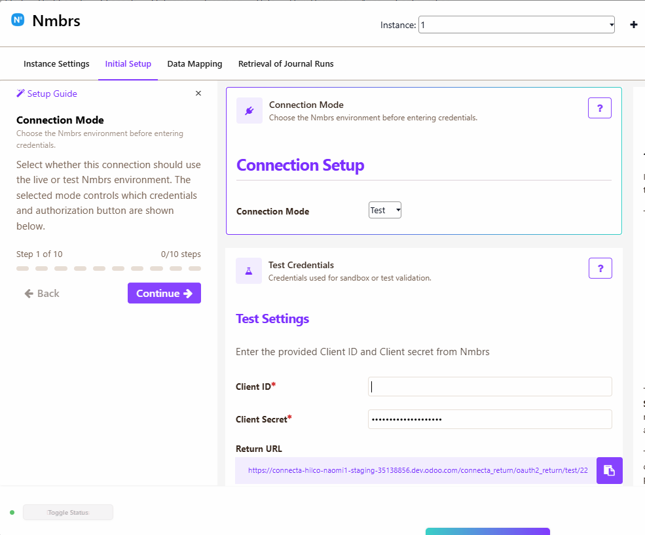This screenshot has width=645, height=535.
Task: Click the '0/10 steps' counter
Action: [181, 254]
